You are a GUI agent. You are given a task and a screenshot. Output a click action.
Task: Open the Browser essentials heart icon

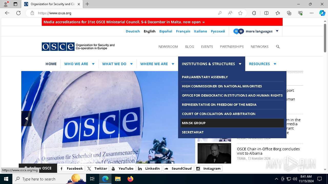(300, 13)
